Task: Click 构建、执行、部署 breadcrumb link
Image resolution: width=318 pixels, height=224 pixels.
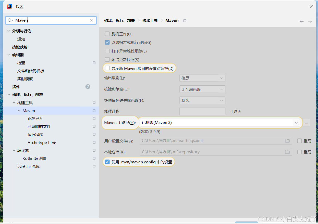Action: [119, 20]
